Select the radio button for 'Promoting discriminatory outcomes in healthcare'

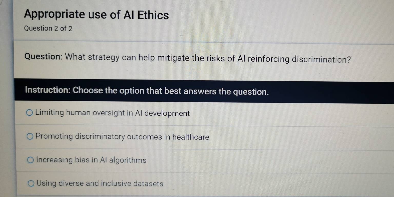[x=31, y=137]
